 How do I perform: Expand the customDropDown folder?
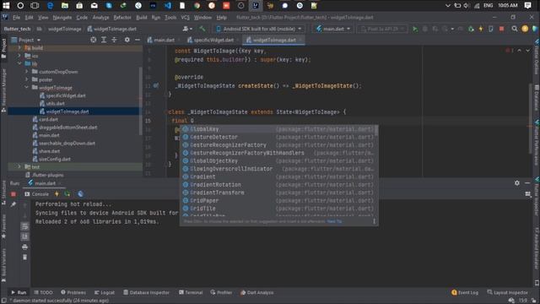(x=27, y=72)
